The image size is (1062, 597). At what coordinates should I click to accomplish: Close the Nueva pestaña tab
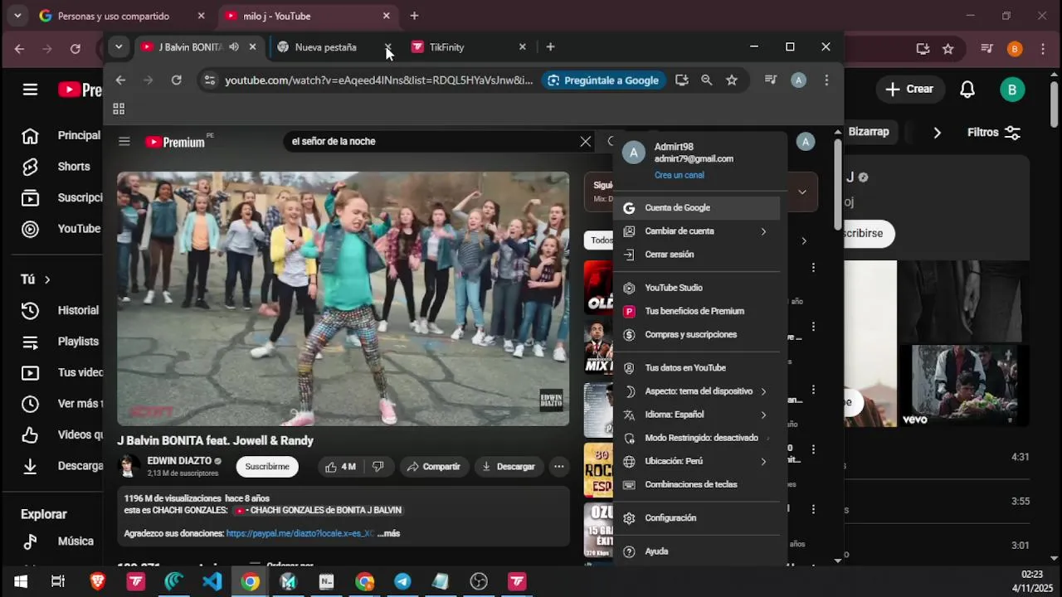(387, 47)
